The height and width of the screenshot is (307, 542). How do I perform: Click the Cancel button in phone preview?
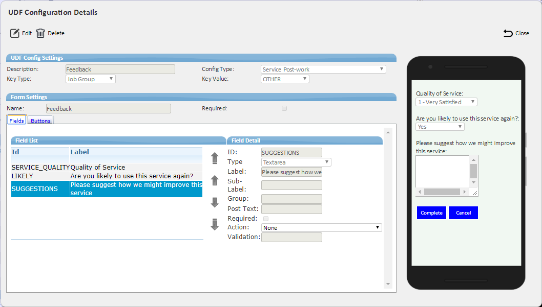tap(463, 212)
